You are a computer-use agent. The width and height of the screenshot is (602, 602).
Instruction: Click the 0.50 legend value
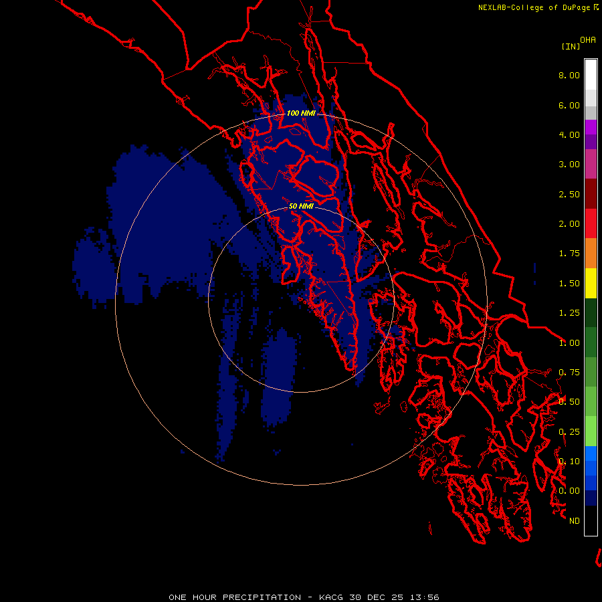point(569,402)
